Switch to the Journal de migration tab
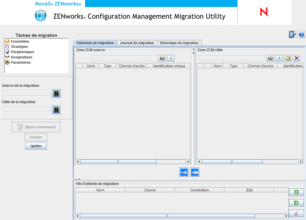Image resolution: width=306 pixels, height=220 pixels. [x=137, y=43]
